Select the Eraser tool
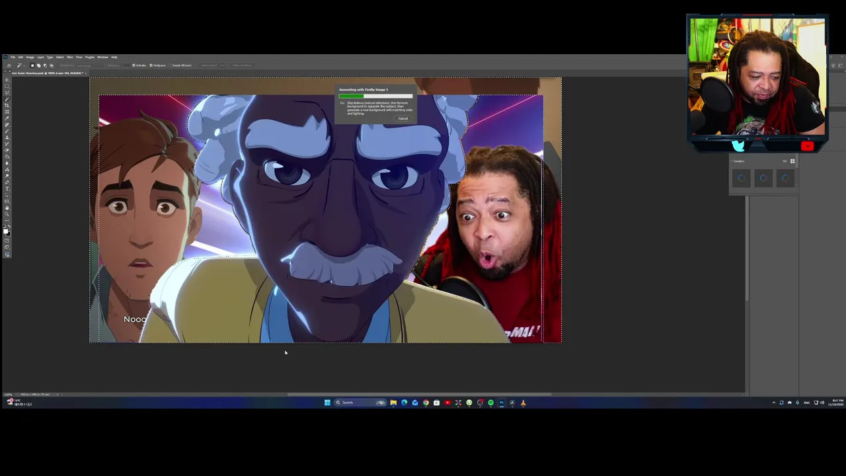 pyautogui.click(x=7, y=150)
